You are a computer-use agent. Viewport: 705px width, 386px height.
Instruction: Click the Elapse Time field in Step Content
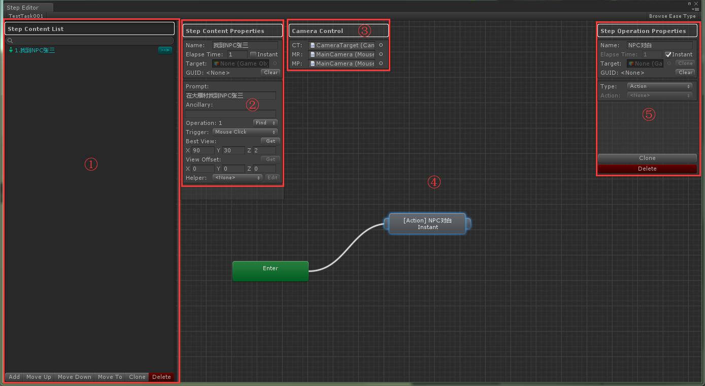[237, 54]
